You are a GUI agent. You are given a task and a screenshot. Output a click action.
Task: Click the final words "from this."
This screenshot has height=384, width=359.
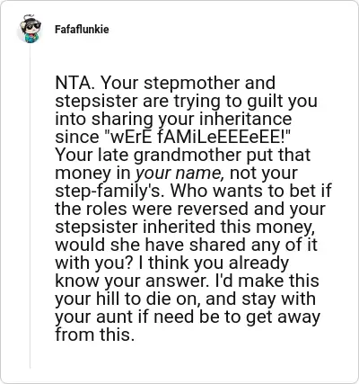point(94,335)
